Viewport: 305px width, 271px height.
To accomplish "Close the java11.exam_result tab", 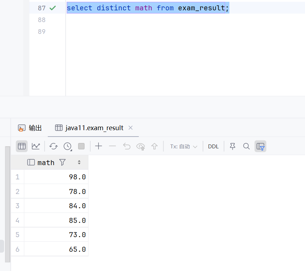I will (x=131, y=128).
